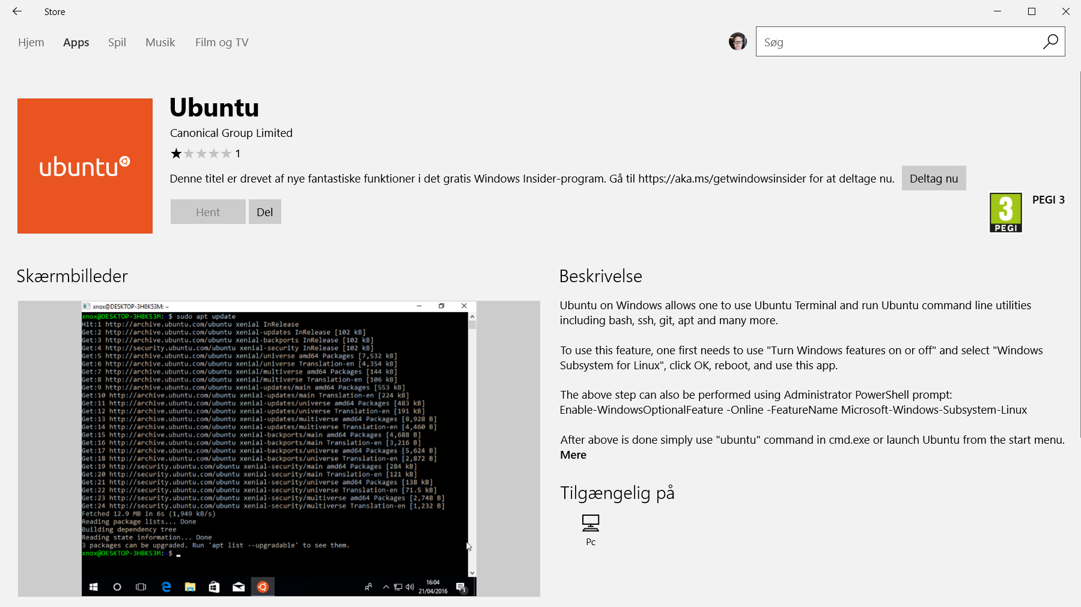Share the app with the Del button
1081x607 pixels.
click(264, 212)
